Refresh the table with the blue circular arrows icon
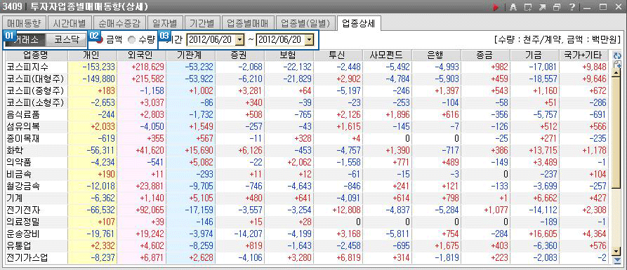Image resolution: width=627 pixels, height=270 pixels. click(x=616, y=55)
